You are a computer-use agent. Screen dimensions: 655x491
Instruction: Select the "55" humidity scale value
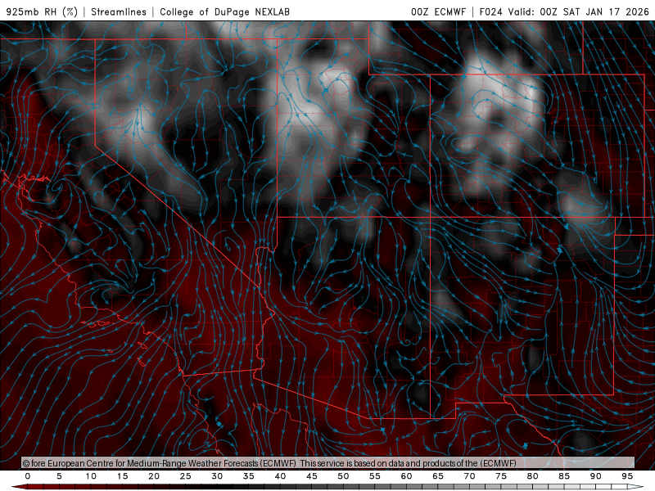pos(375,476)
